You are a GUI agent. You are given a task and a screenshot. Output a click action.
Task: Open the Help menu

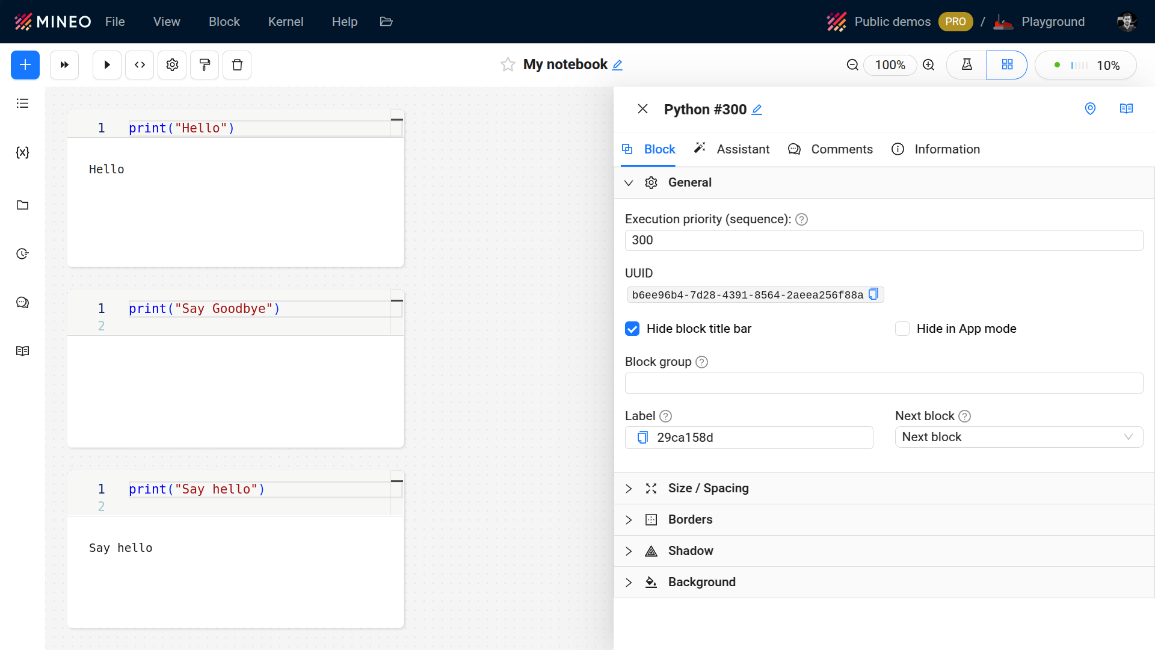pos(345,22)
